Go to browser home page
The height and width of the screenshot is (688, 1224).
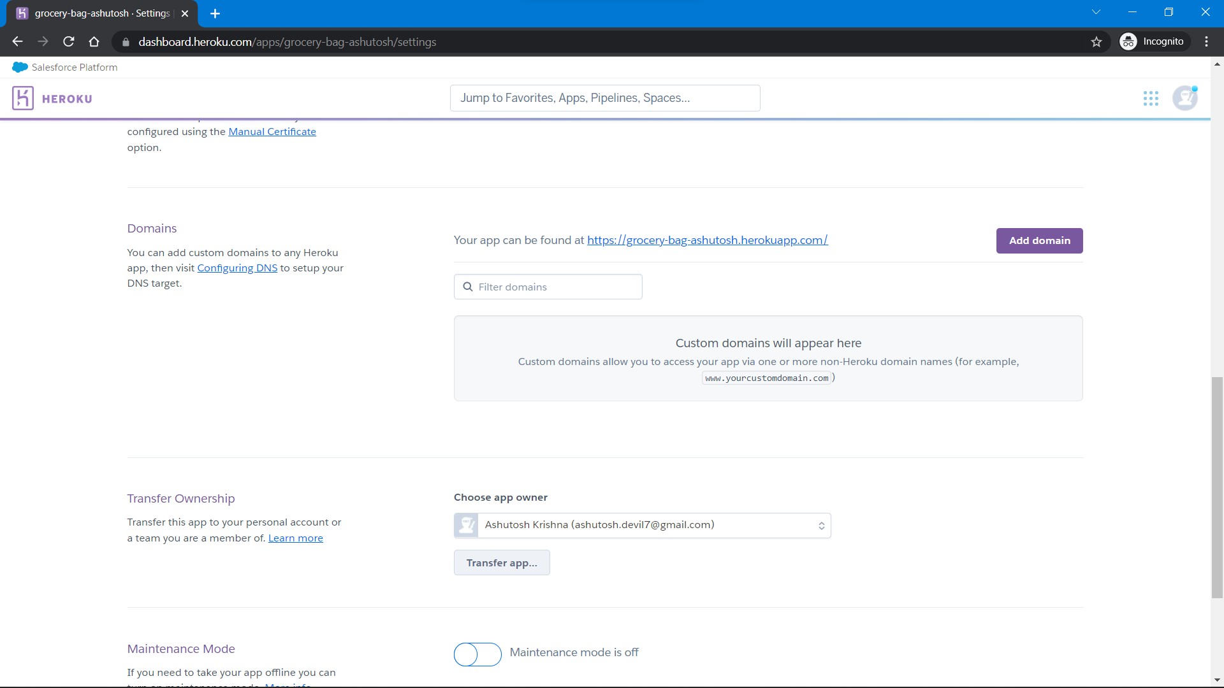point(94,42)
